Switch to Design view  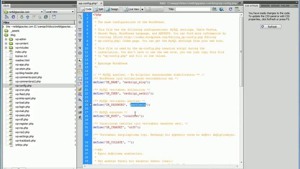click(112, 9)
